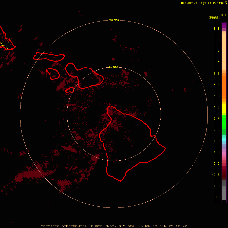Click the 7.4 scale value label

(217, 62)
